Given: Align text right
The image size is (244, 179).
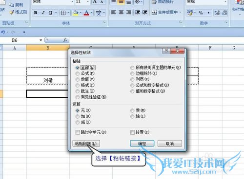Looking at the screenshot, I should (128, 12).
